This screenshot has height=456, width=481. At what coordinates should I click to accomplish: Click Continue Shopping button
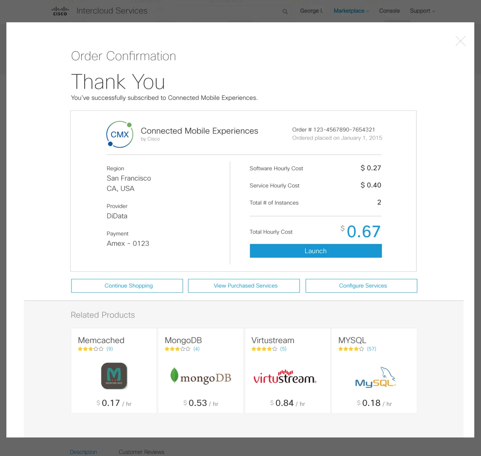click(127, 286)
